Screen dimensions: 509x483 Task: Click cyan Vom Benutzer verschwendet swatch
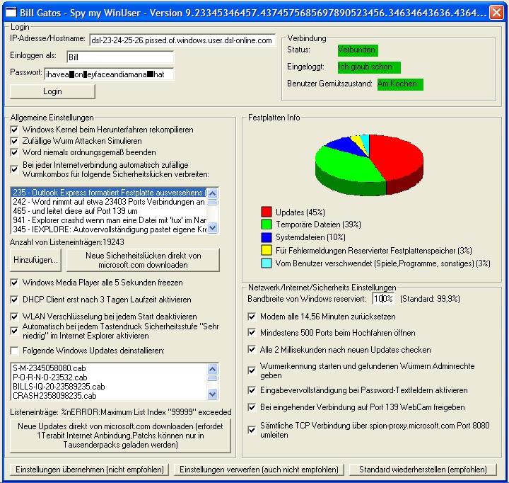pyautogui.click(x=267, y=263)
